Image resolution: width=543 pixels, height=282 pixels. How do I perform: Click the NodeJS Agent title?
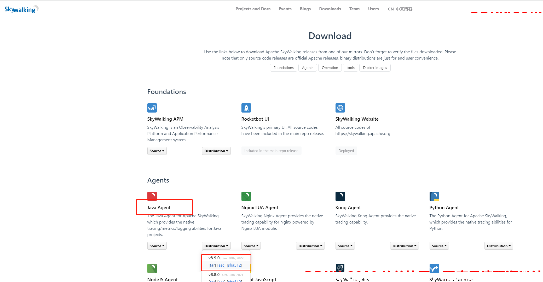pyautogui.click(x=162, y=279)
